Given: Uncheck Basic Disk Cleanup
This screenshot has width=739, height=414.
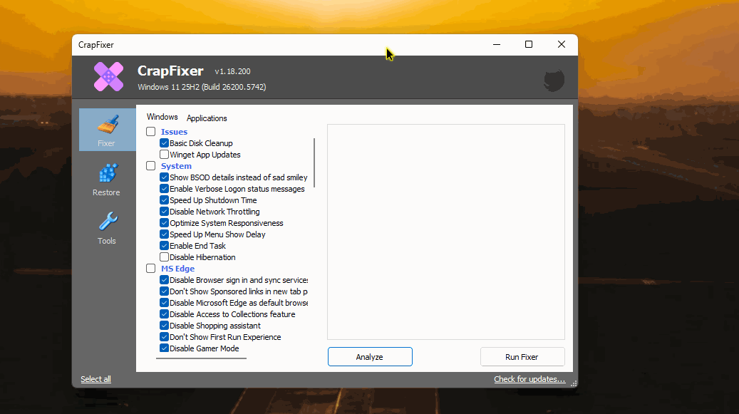Looking at the screenshot, I should tap(164, 143).
